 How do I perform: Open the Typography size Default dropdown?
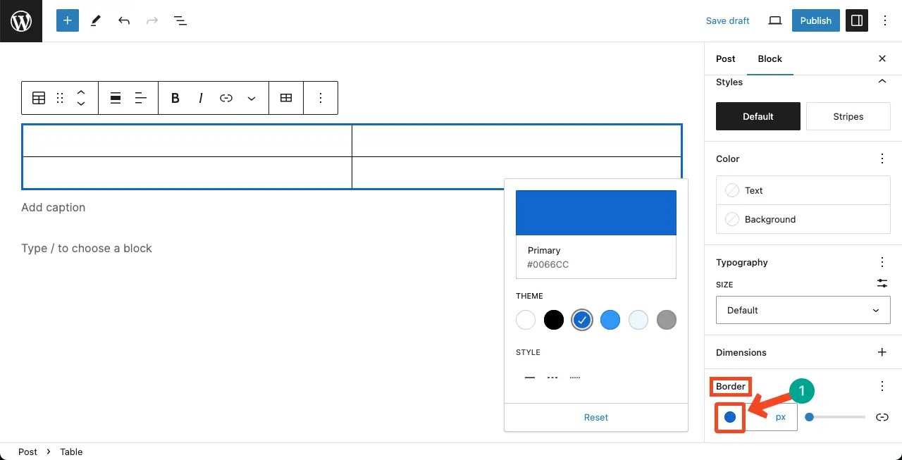coord(803,310)
